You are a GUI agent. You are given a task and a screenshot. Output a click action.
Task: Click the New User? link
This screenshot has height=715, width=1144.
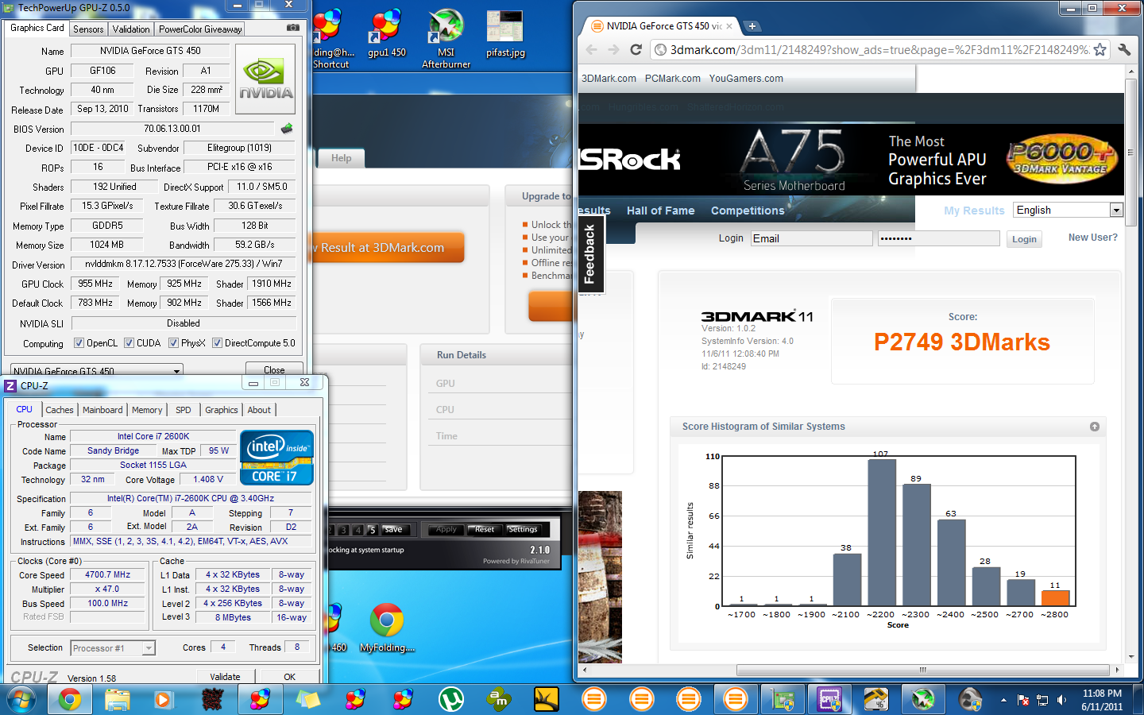[x=1093, y=238]
